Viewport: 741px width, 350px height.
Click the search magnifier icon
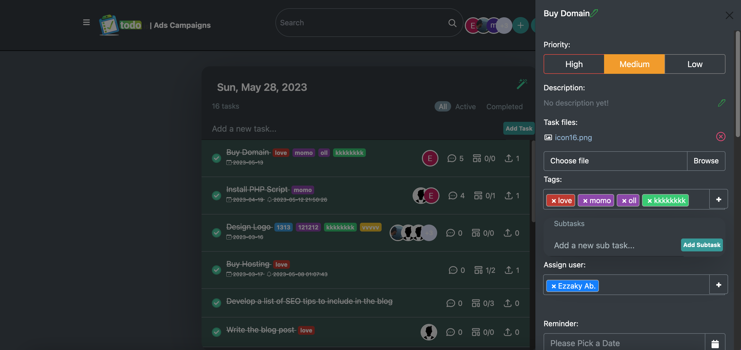[452, 23]
